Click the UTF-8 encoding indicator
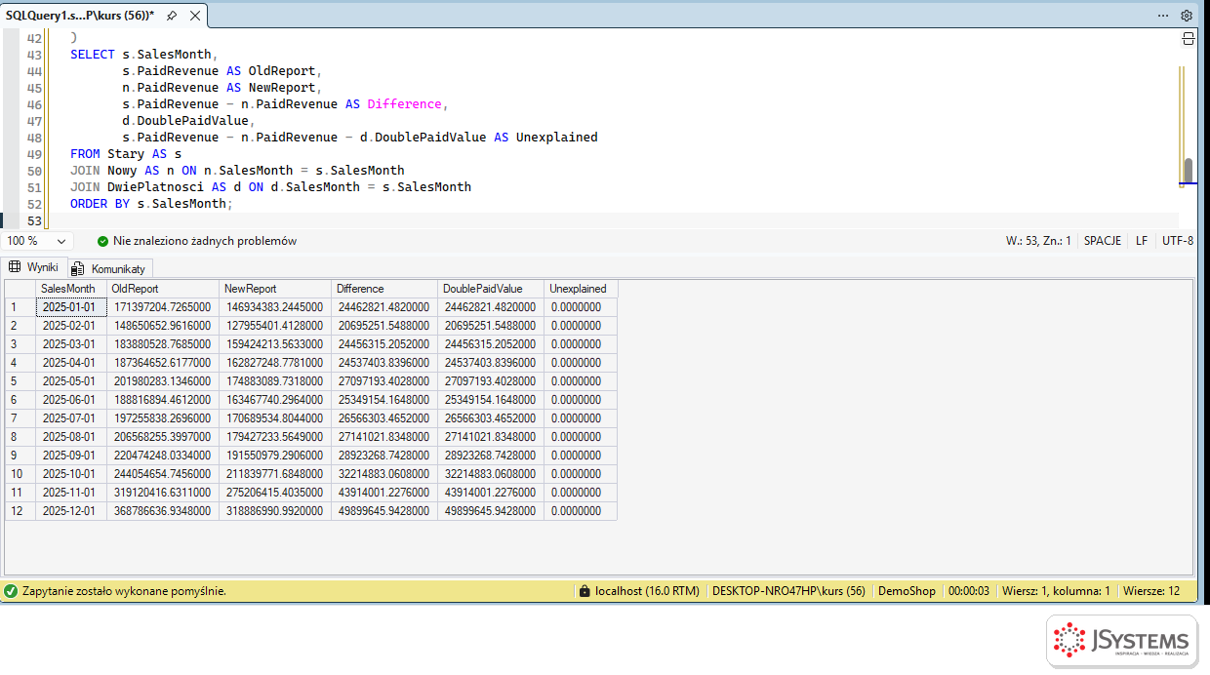1210x675 pixels. click(x=1178, y=241)
